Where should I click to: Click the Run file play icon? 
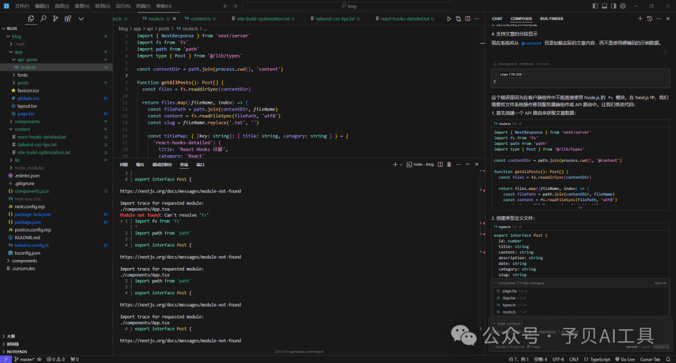449,19
